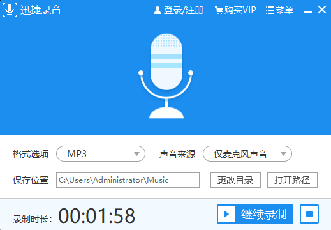This screenshot has width=331, height=230.
Task: Click the 打开路径 button
Action: tap(292, 180)
